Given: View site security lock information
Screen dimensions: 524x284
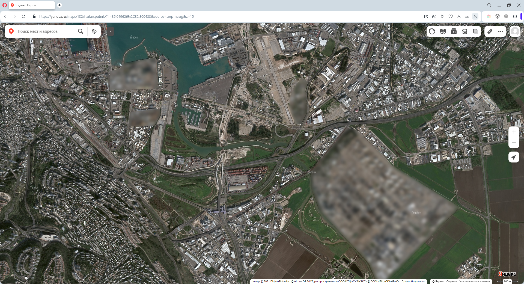Looking at the screenshot, I should (x=34, y=16).
